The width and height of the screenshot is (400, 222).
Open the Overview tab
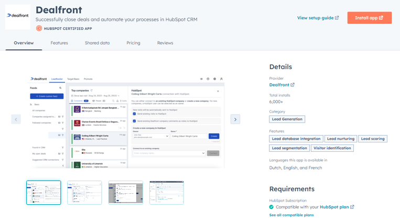point(24,43)
